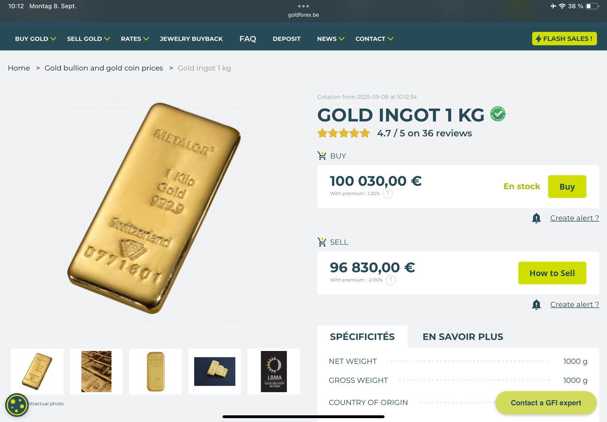
Task: Expand the NEWS menu chevron
Action: pos(341,39)
